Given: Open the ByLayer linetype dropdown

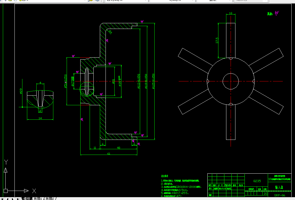Looking at the screenshot, I should click(x=172, y=1).
